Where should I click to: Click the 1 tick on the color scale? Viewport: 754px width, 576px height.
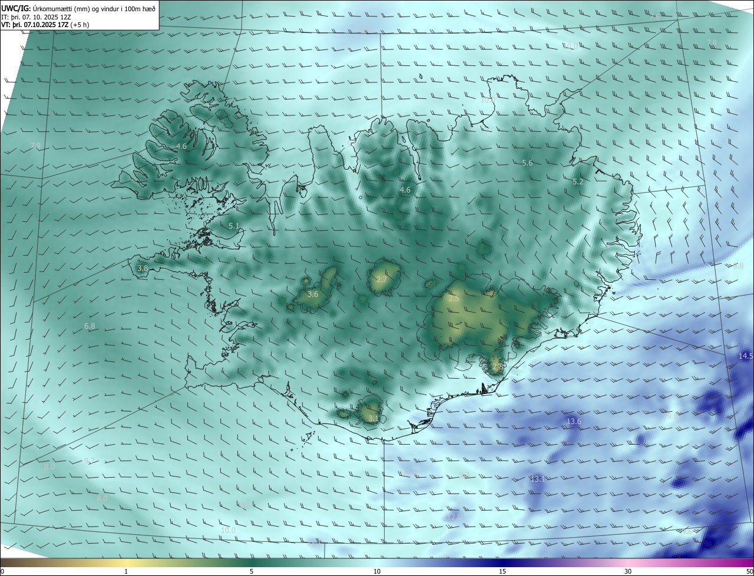pyautogui.click(x=126, y=571)
